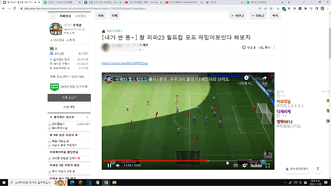Return to the post list with 목록
331x186 pixels.
tap(275, 16)
